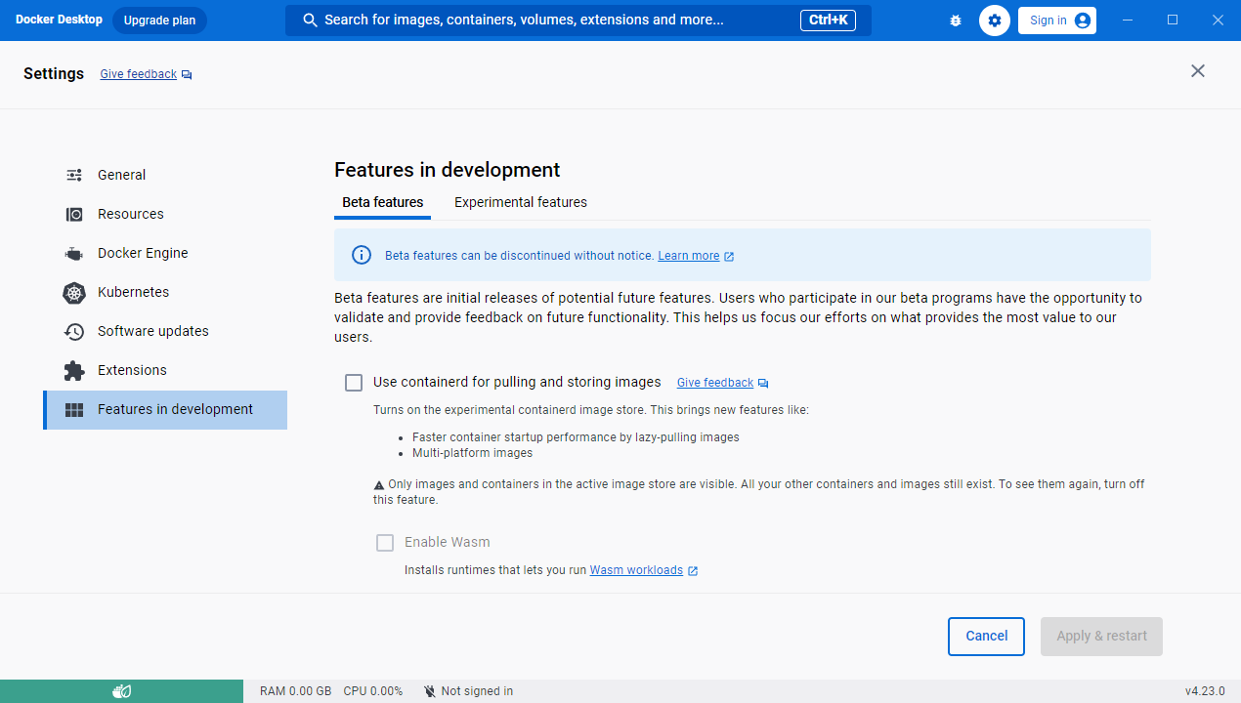Give feedback on containerd image store
Image resolution: width=1241 pixels, height=703 pixels.
click(x=714, y=382)
